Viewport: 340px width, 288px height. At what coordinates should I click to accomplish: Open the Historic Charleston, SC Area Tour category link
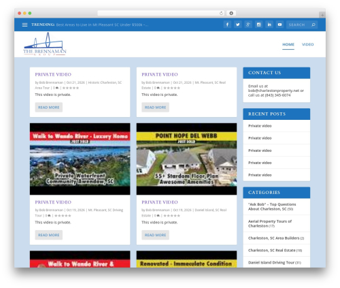click(x=78, y=85)
